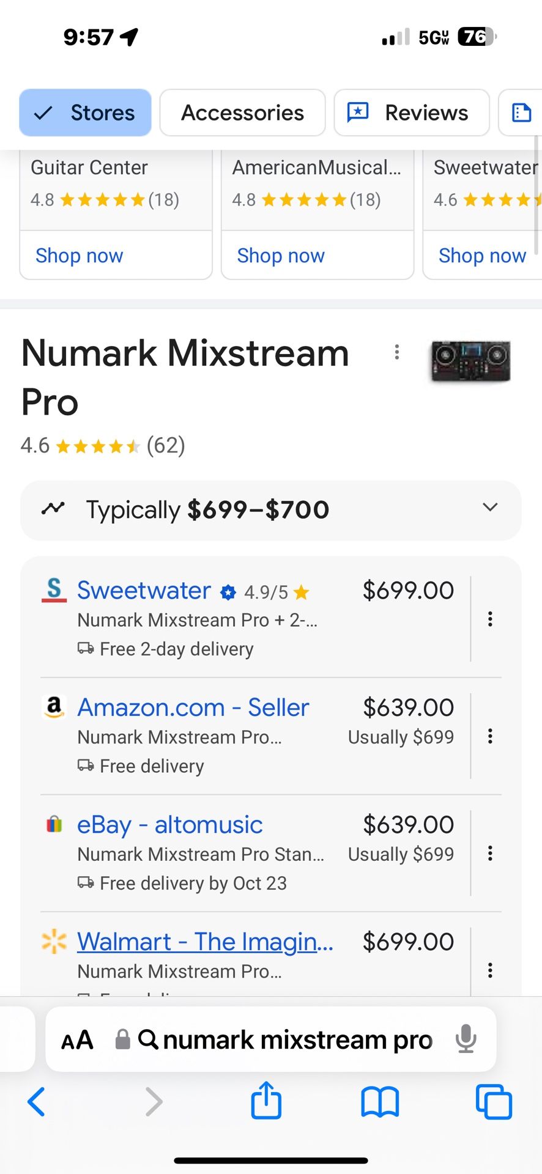This screenshot has height=1174, width=542.
Task: Switch to the Reviews filter
Action: [412, 113]
